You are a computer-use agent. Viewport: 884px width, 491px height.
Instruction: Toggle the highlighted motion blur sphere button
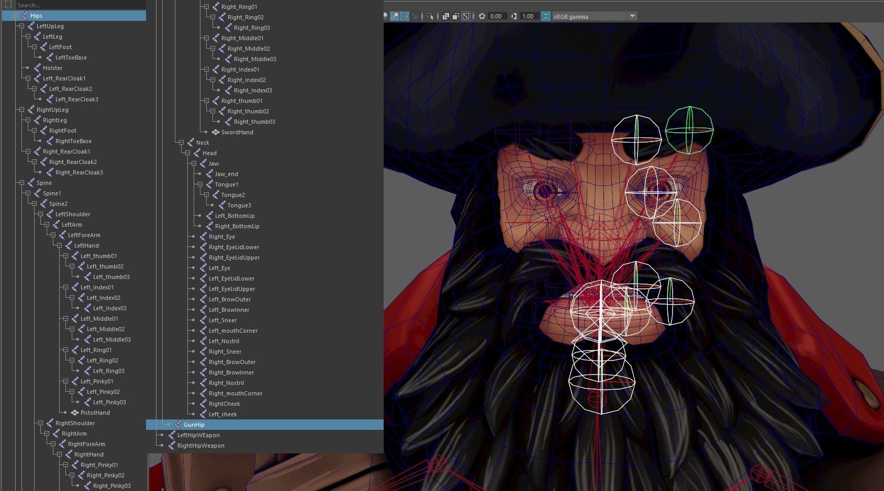click(395, 16)
